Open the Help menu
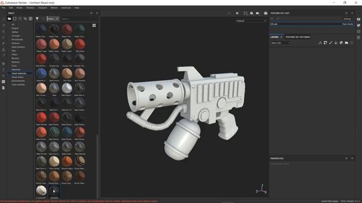Viewport: 362px width, 203px height. click(77, 7)
